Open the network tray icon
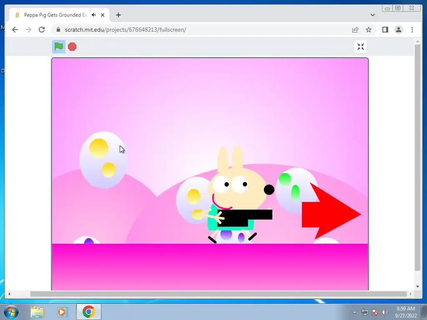 point(364,312)
